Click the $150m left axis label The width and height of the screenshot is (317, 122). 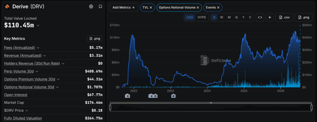(x=115, y=25)
